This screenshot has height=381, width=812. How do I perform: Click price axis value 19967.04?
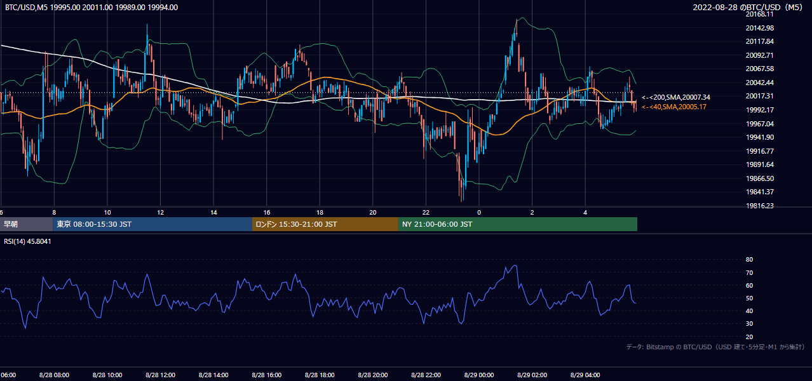(760, 124)
